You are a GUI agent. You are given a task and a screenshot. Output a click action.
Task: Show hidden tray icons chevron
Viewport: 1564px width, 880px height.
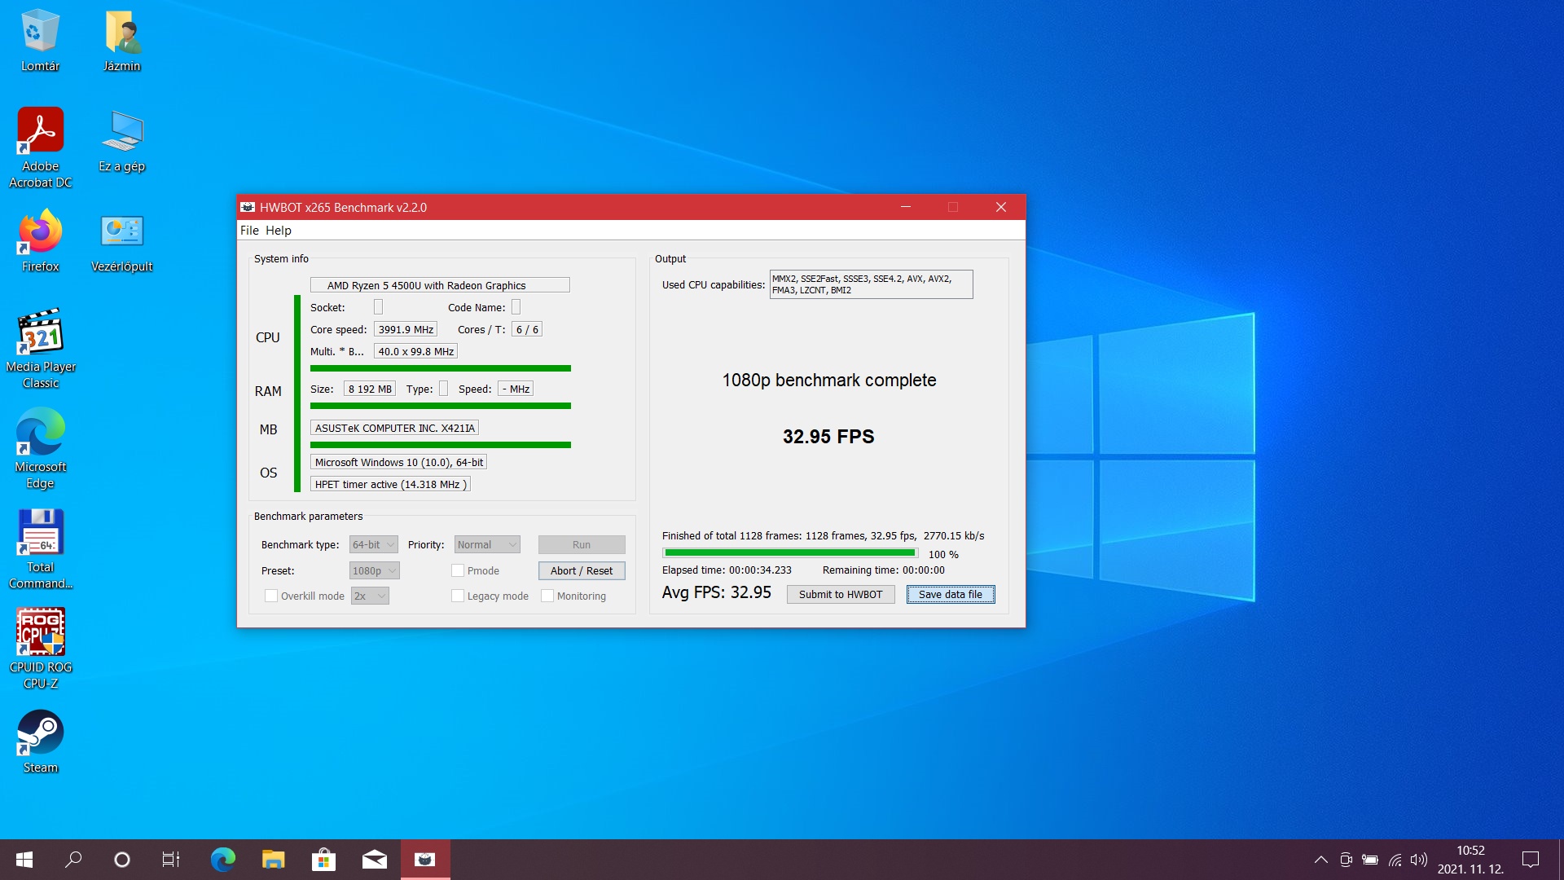(1321, 860)
